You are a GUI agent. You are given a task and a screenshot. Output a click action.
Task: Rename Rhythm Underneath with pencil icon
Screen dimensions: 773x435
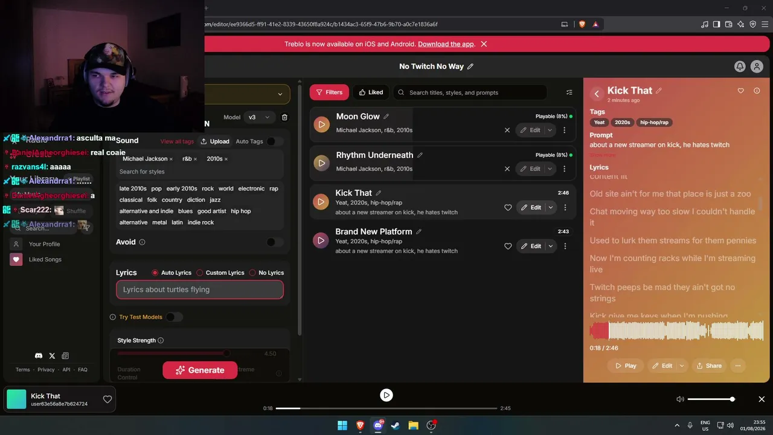pyautogui.click(x=420, y=155)
